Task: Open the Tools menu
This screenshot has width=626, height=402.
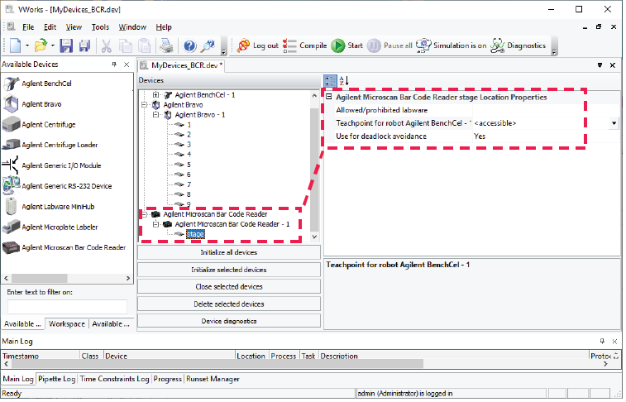Action: point(100,27)
